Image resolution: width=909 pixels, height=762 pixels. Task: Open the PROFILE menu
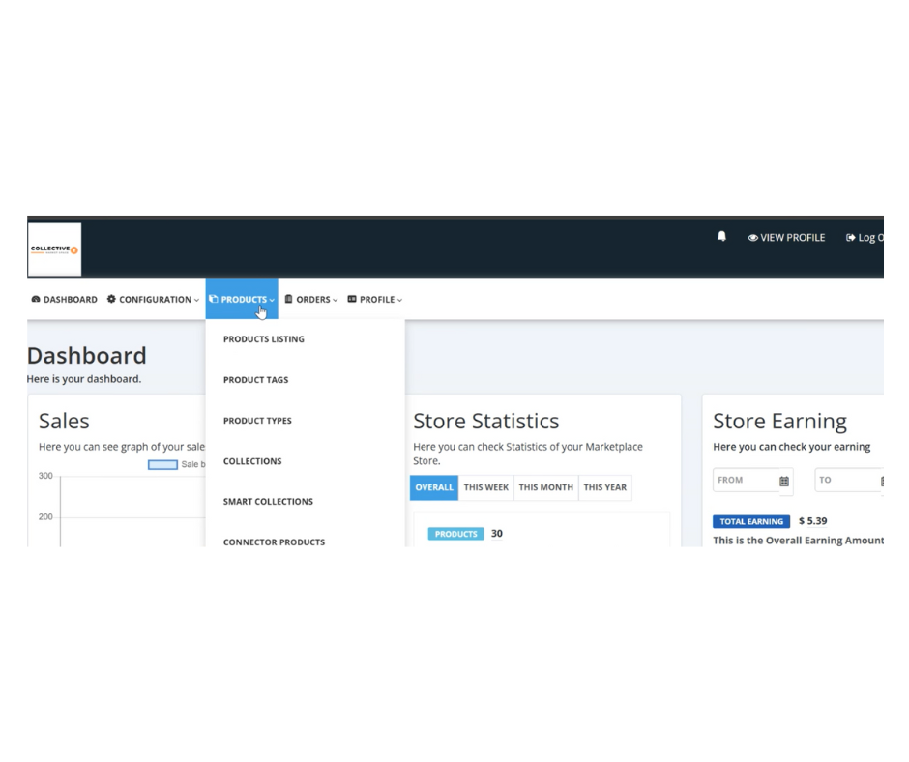[375, 300]
